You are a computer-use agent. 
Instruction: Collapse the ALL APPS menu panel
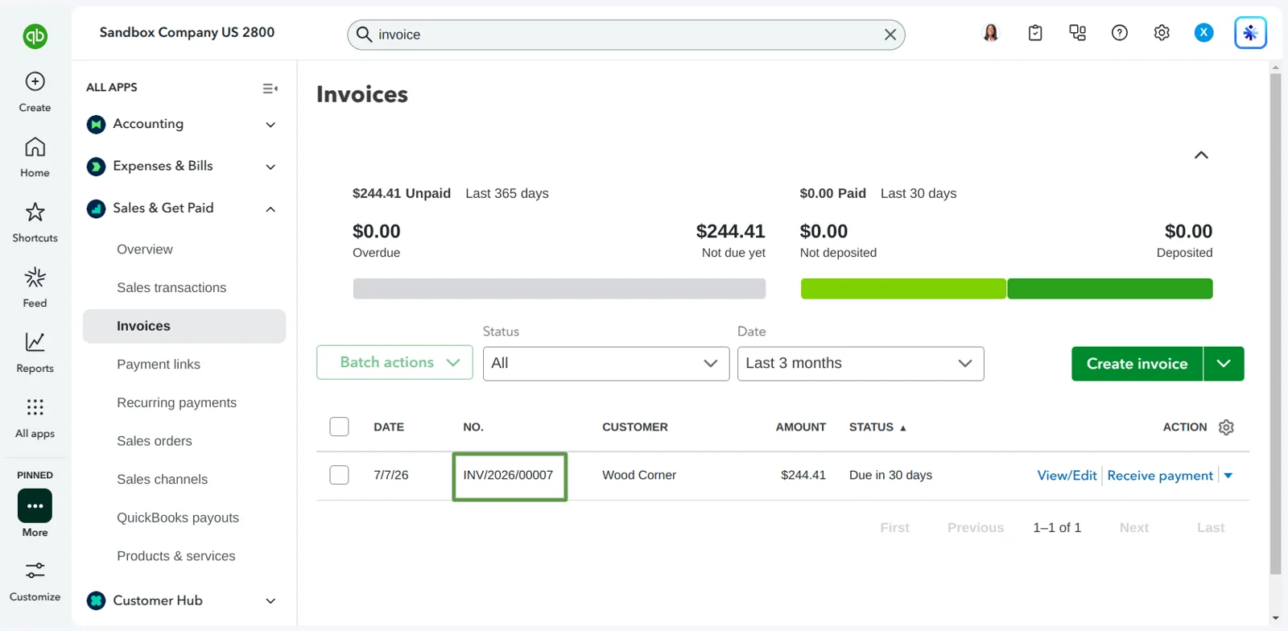(270, 88)
